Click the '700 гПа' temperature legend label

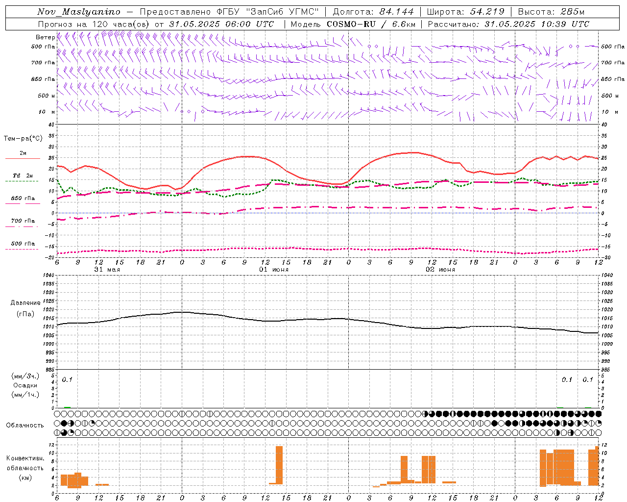(23, 221)
